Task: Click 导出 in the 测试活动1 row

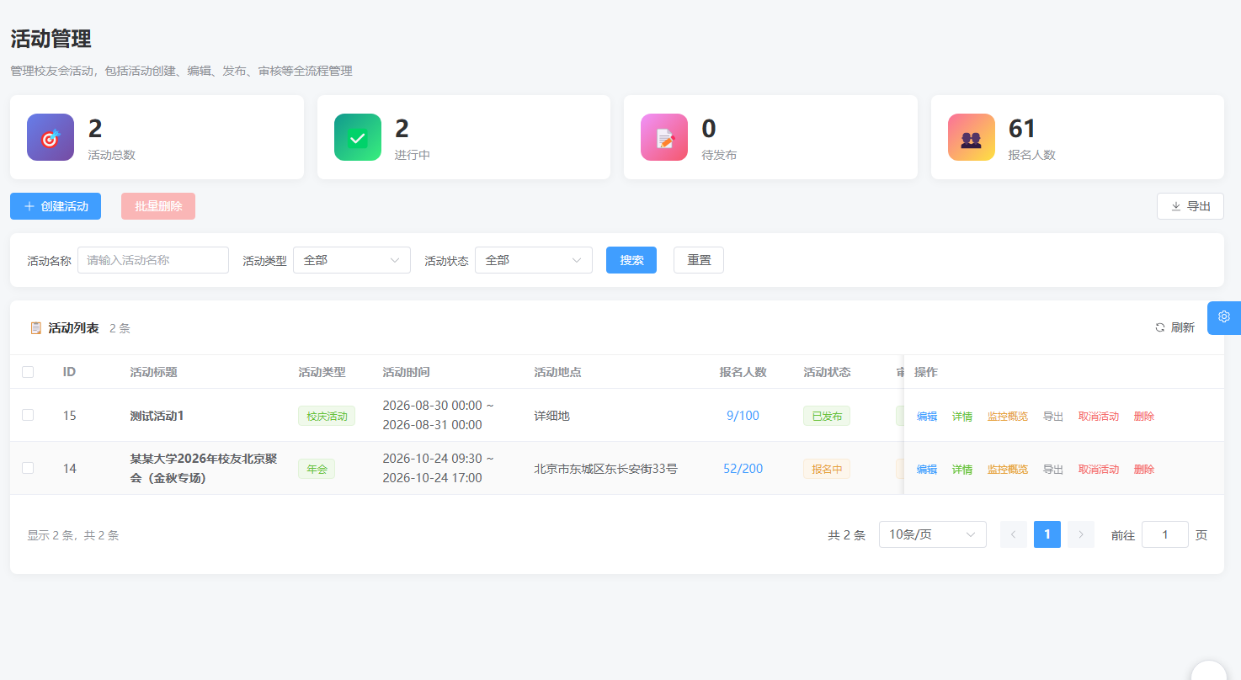Action: coord(1053,417)
